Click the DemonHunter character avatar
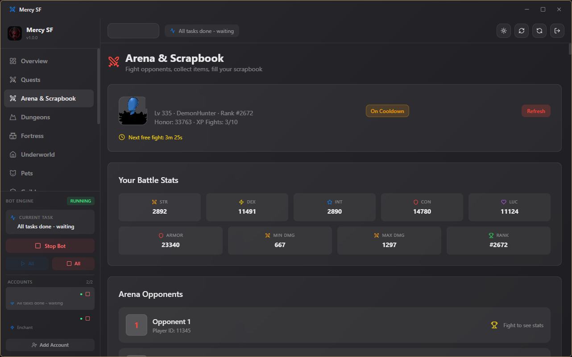The height and width of the screenshot is (357, 572). click(x=133, y=111)
